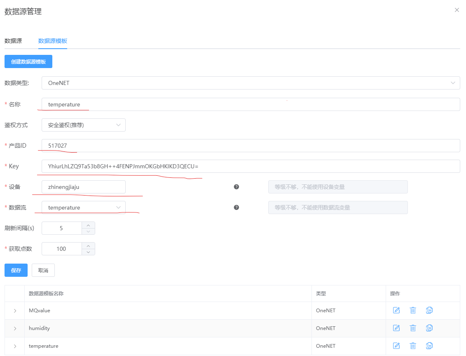Increase the 刷新间隔 value

(x=88, y=225)
